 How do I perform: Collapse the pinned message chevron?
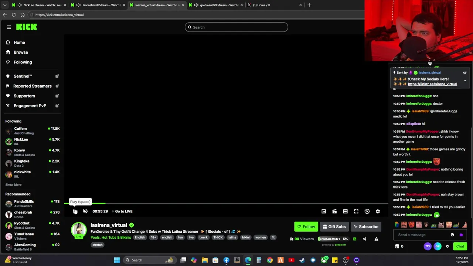click(x=465, y=80)
